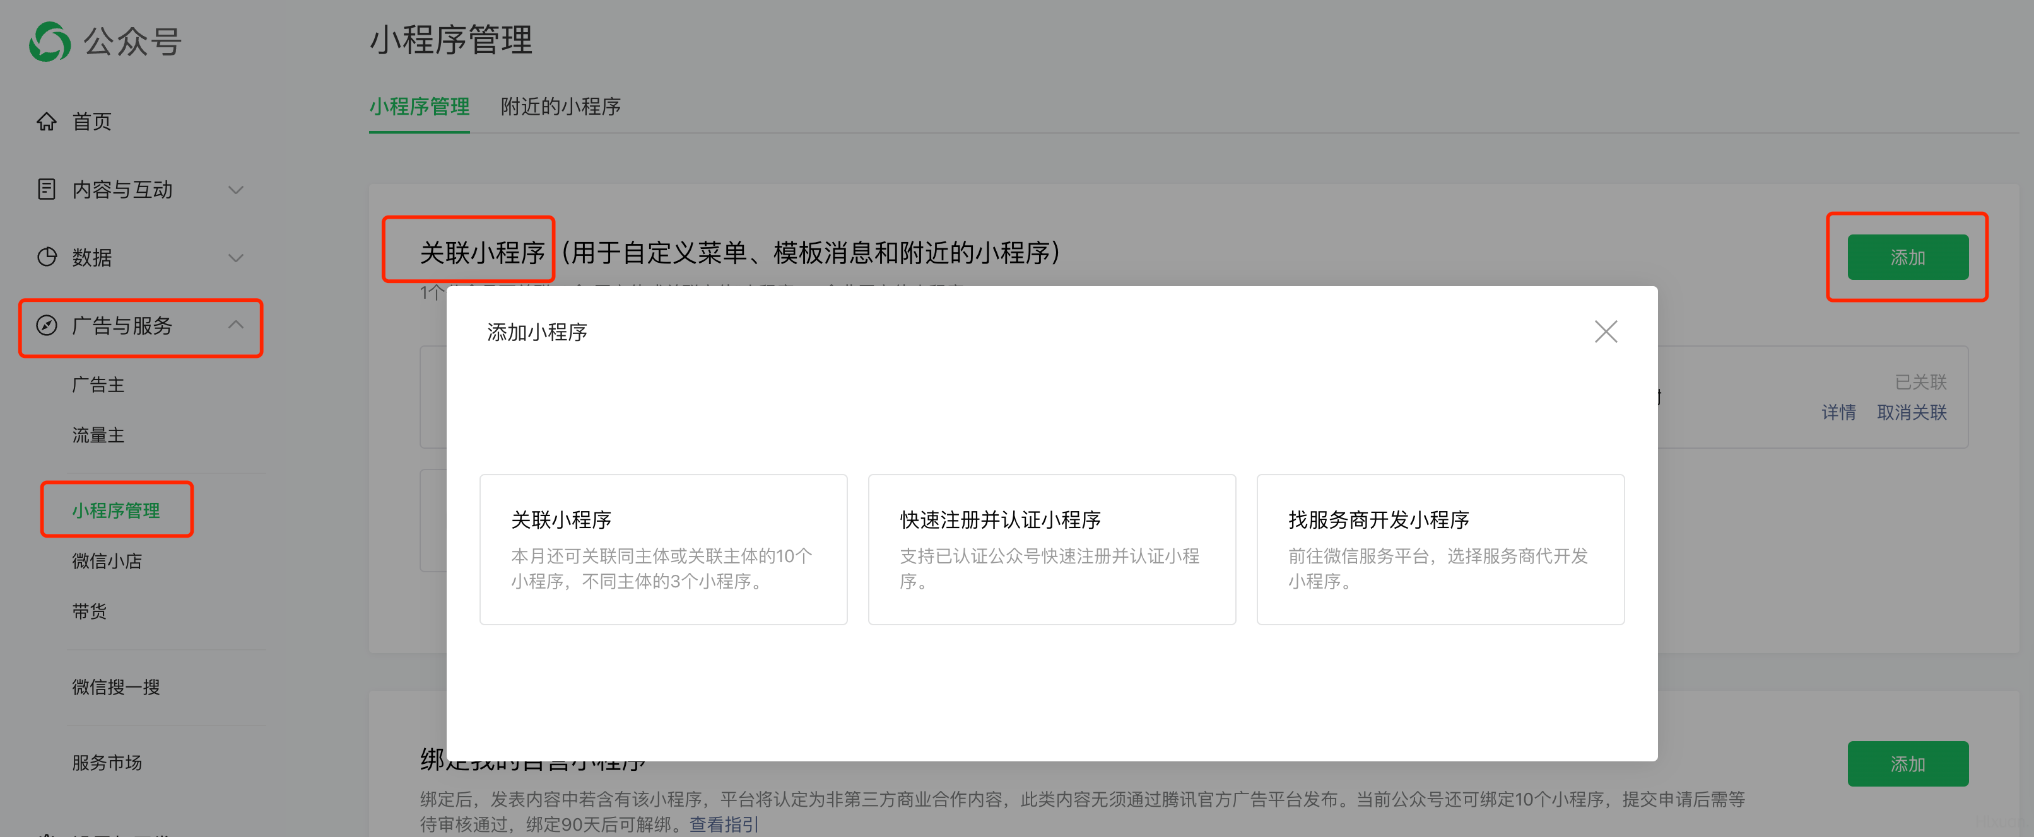
Task: Open the 查看指引 link
Action: tap(723, 824)
